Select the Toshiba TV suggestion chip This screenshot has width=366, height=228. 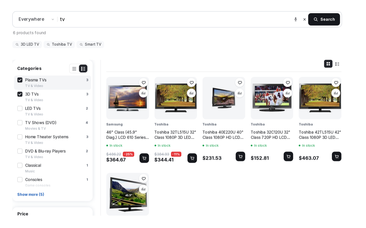pos(59,44)
